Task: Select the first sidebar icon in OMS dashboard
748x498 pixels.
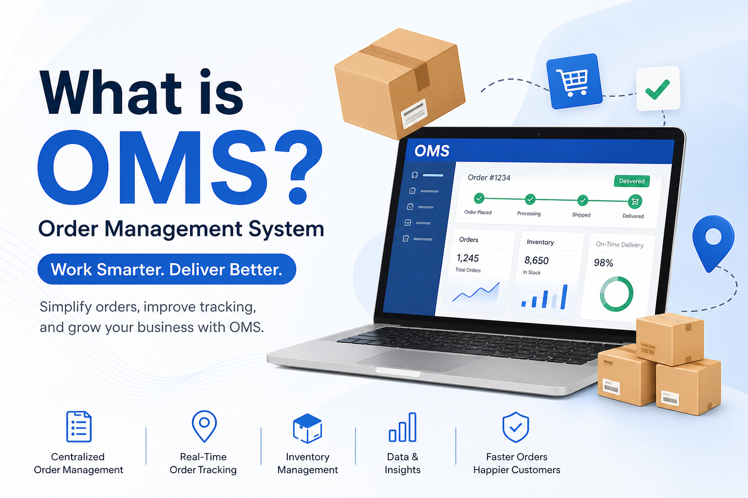Action: (414, 175)
